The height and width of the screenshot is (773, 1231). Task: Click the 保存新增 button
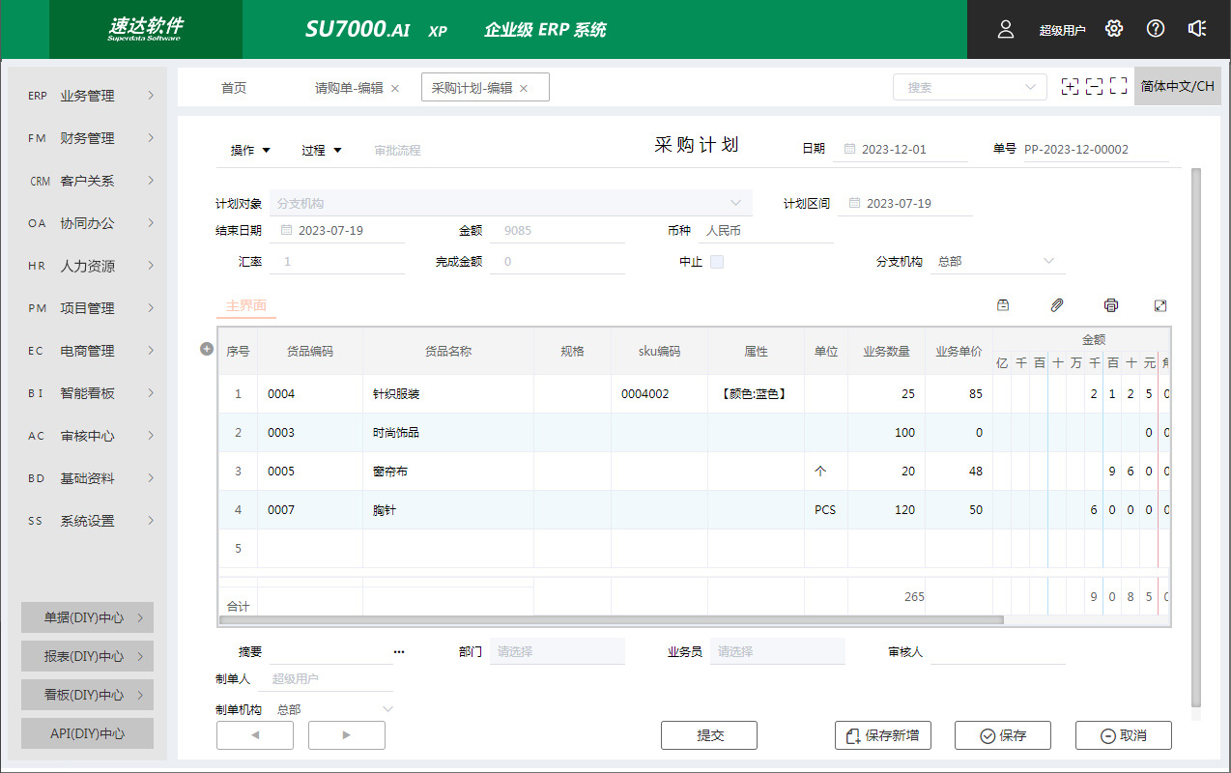point(883,735)
